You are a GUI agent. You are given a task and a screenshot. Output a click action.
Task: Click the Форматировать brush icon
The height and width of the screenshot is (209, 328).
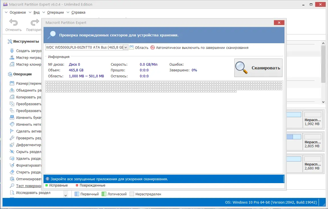[x=12, y=165]
